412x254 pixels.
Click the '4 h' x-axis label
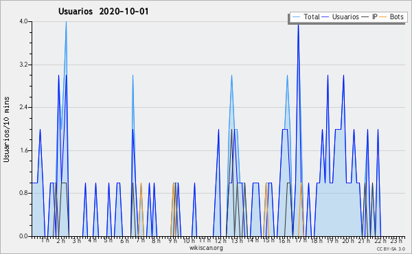(x=92, y=240)
